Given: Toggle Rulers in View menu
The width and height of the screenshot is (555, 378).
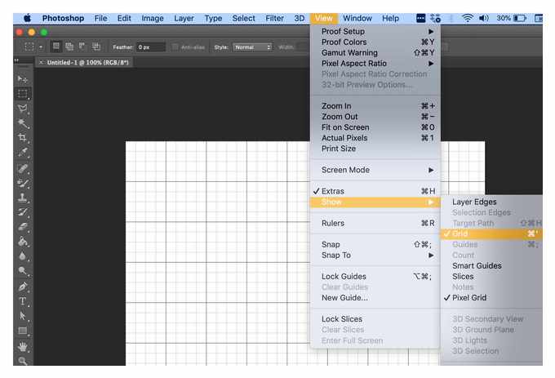Looking at the screenshot, I should click(375, 224).
